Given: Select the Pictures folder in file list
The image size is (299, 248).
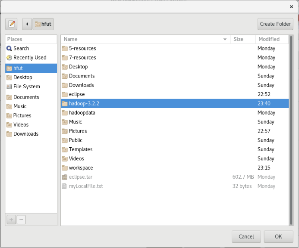Looking at the screenshot, I should point(175,131).
